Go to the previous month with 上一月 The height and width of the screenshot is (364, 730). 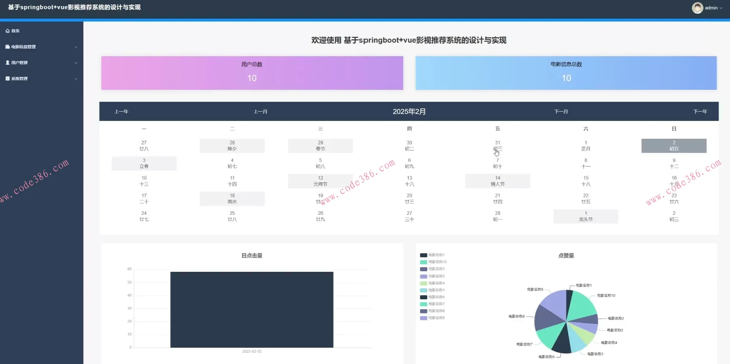261,112
